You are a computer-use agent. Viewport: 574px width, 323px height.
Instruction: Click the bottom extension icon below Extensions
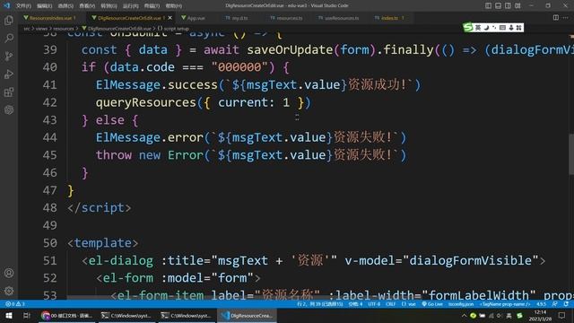[9, 109]
